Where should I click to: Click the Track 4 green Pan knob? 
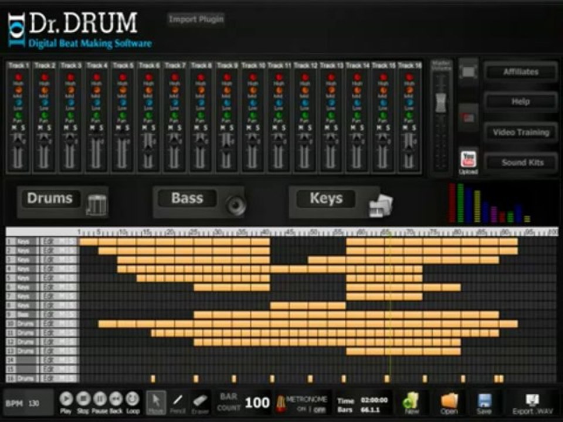pos(97,116)
